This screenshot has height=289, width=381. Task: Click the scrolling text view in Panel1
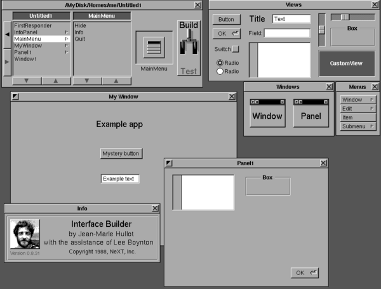click(203, 192)
